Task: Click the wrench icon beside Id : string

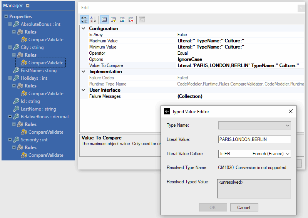Action: tap(16, 101)
